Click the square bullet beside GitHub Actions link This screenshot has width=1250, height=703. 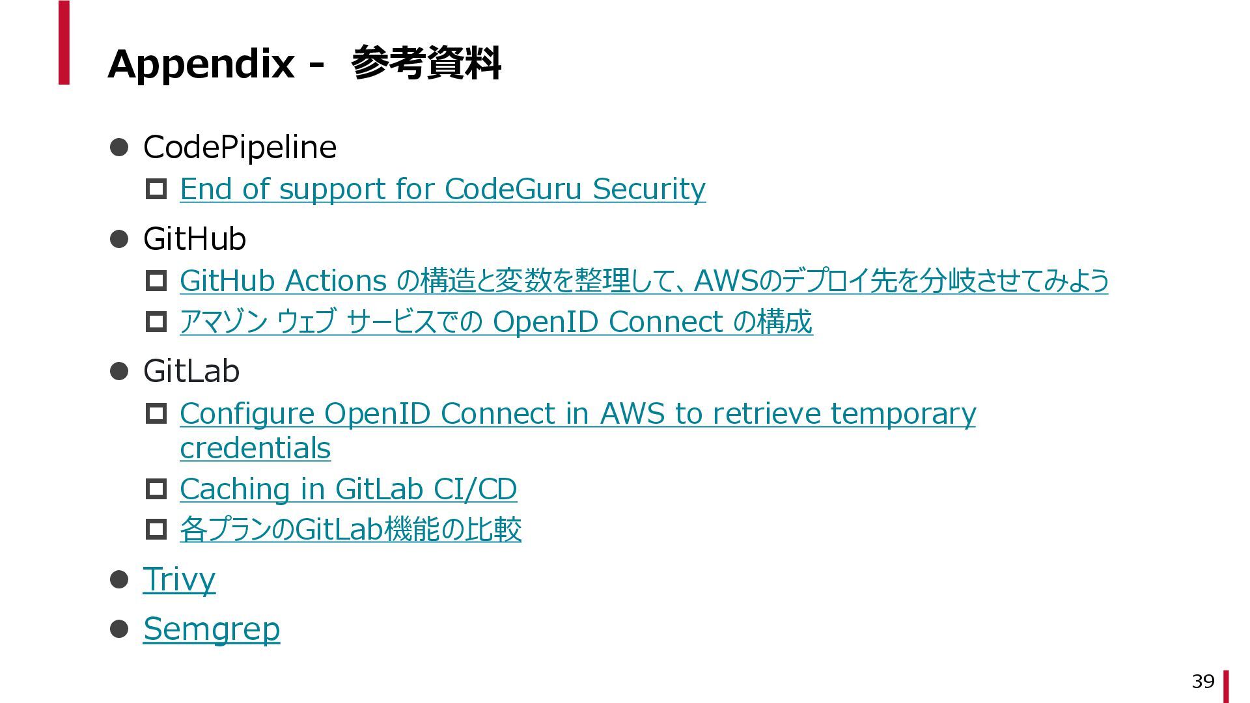(156, 281)
